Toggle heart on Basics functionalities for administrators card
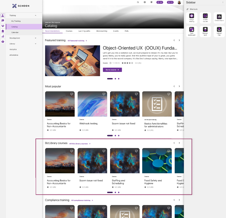Viewport: 226px width, 218px height. (x=169, y=94)
